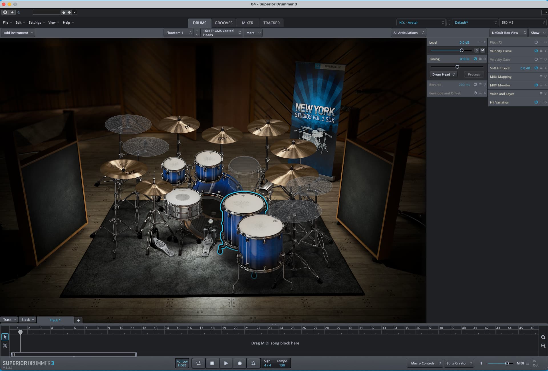
Task: Open the All Articulations dropdown
Action: point(408,33)
